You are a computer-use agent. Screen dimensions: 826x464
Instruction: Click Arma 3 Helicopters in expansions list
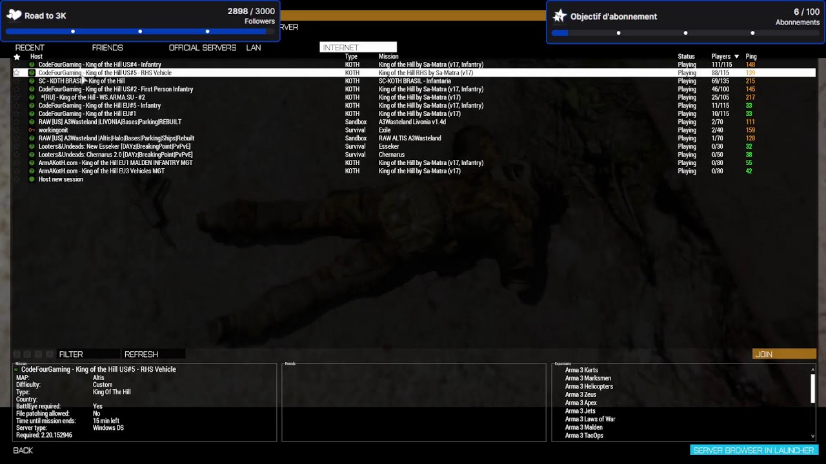tap(589, 387)
